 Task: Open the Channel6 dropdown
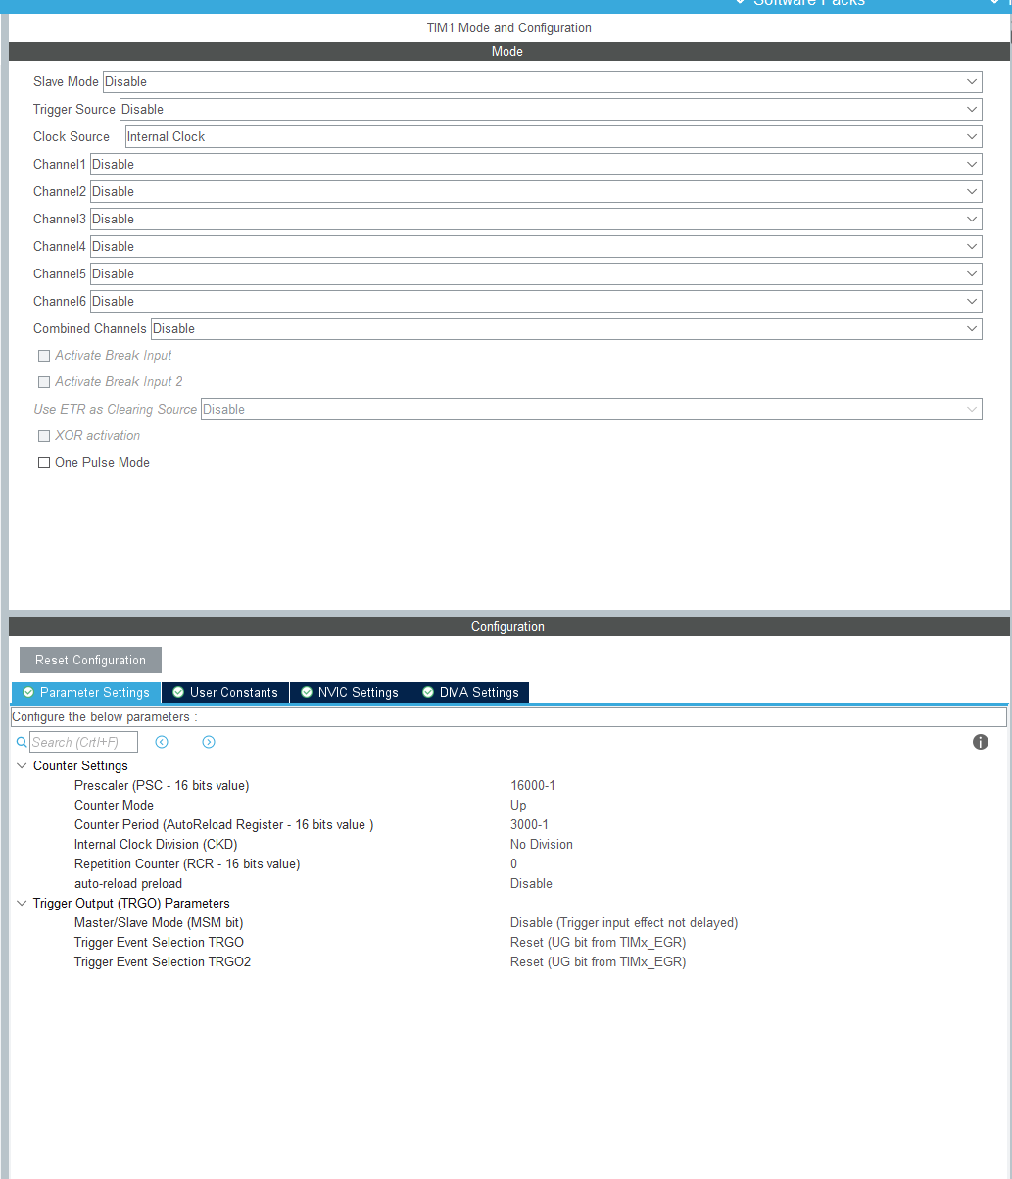[x=536, y=302]
